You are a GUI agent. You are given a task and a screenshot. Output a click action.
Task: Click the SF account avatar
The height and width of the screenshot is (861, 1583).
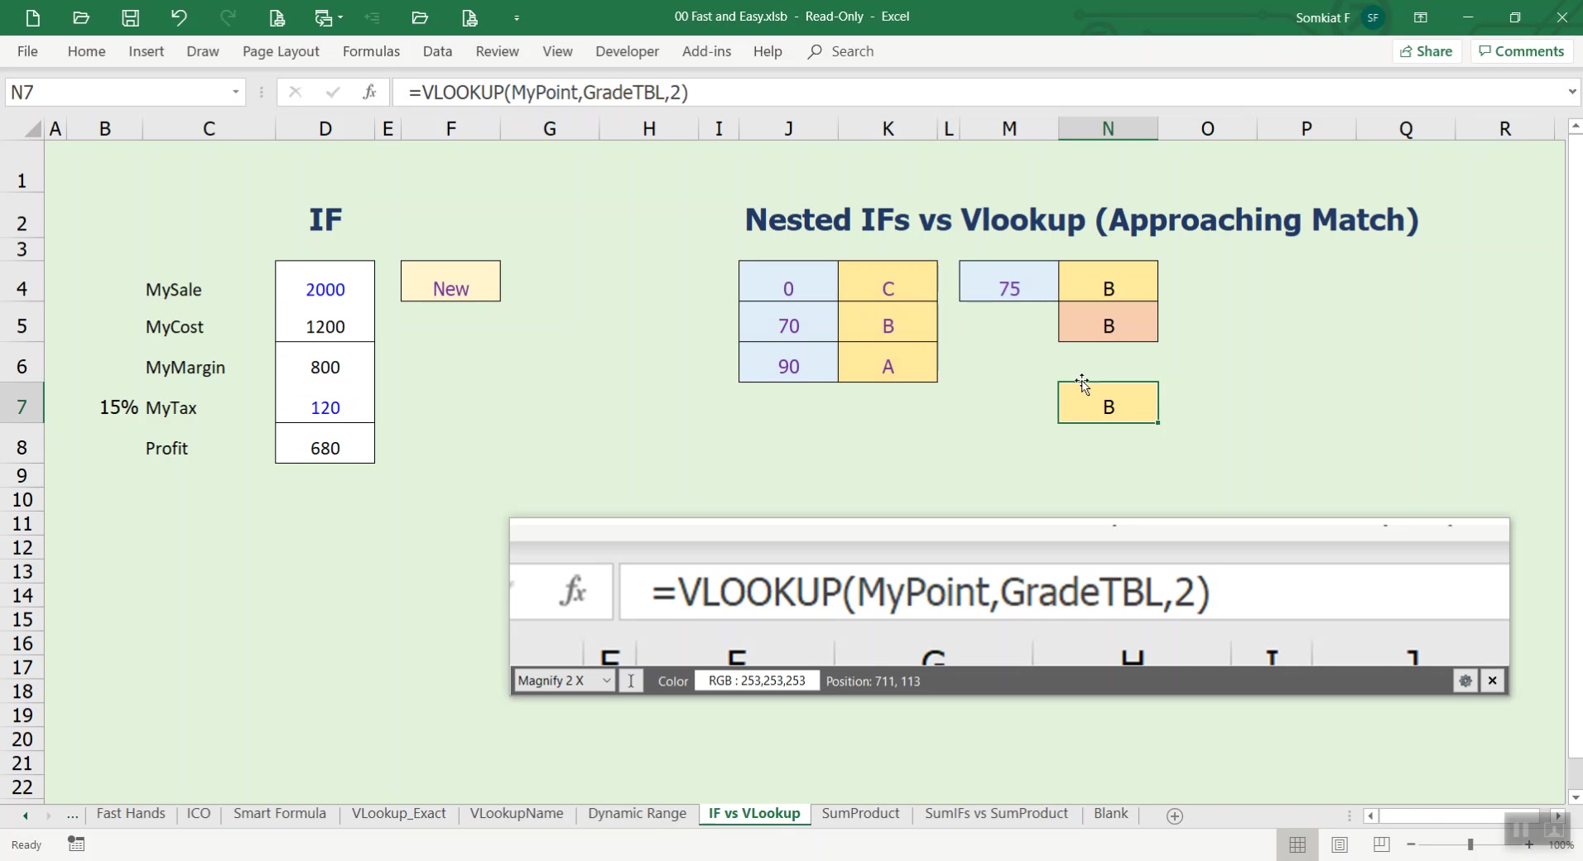tap(1373, 17)
